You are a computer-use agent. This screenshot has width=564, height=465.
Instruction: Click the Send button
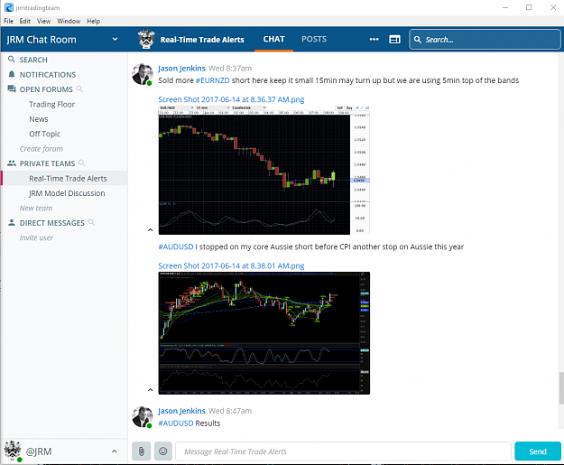tap(538, 451)
